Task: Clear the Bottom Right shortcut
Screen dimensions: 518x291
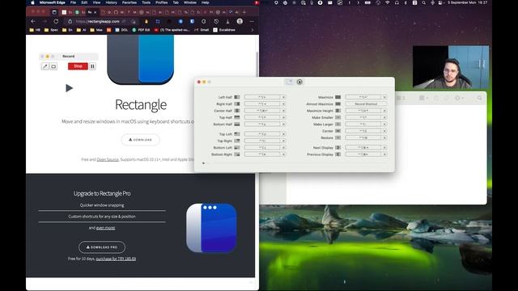Action: point(283,154)
